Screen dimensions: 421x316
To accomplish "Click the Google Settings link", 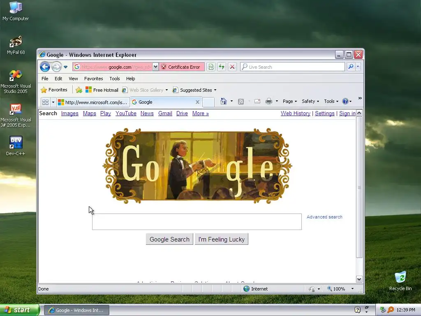I will pyautogui.click(x=325, y=114).
